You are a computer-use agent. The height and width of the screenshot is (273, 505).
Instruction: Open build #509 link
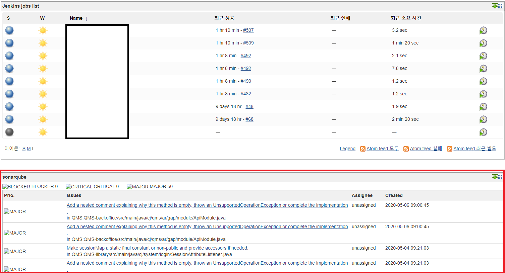click(248, 43)
